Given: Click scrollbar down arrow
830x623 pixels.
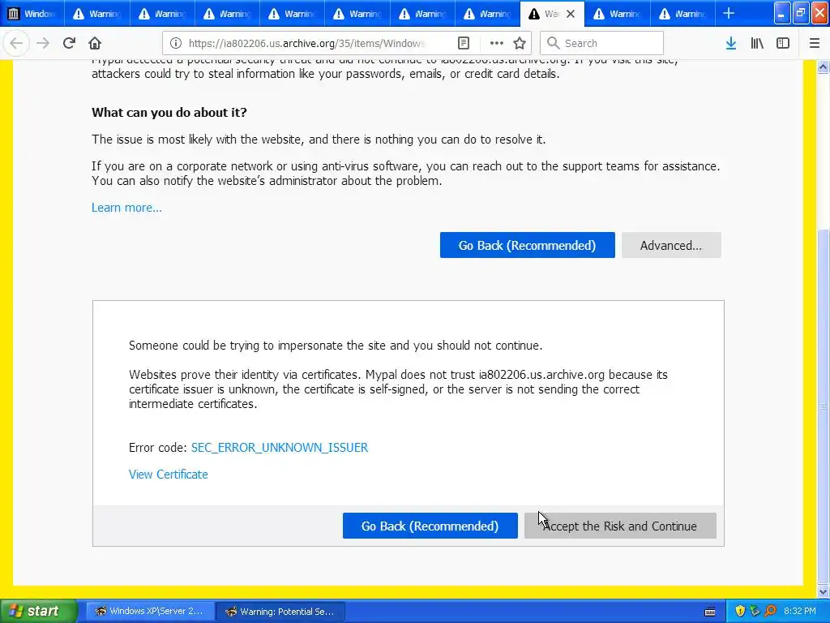Looking at the screenshot, I should pos(824,591).
